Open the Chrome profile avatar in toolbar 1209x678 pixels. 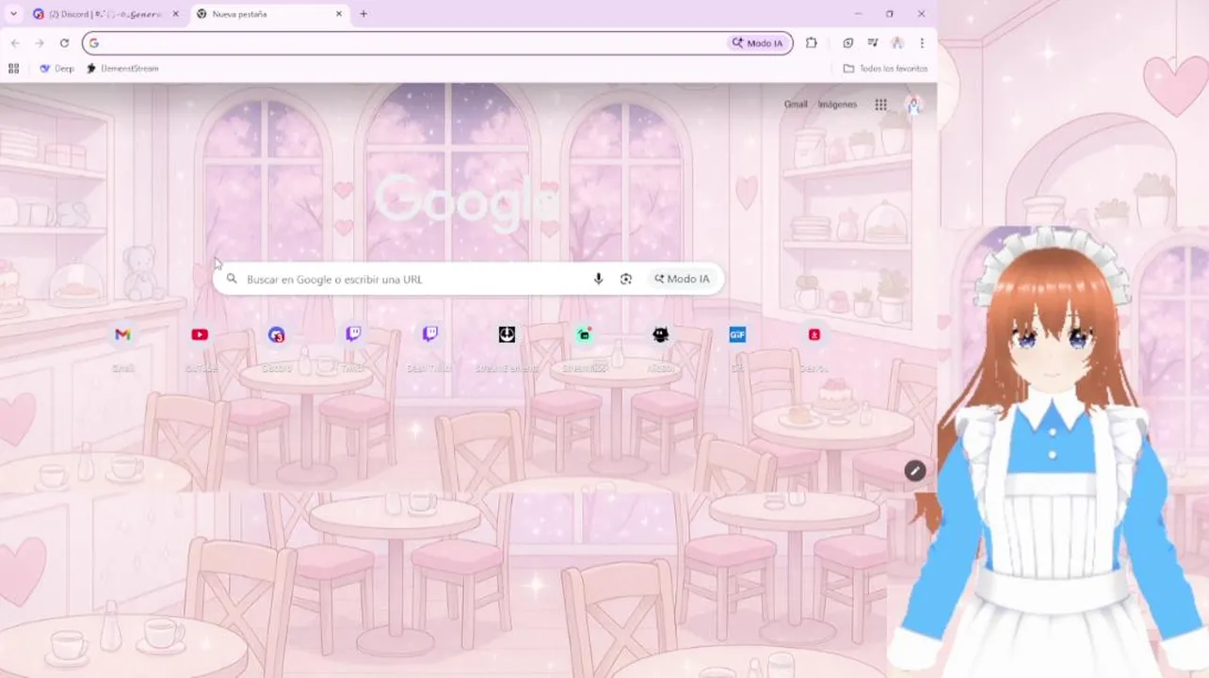[897, 42]
